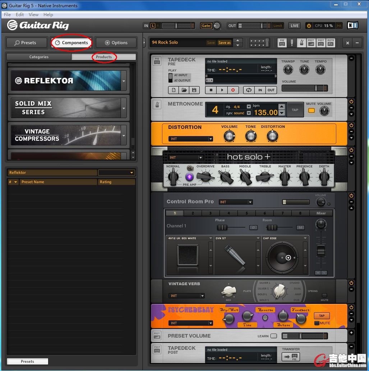
Task: Open the Distortion INIT preset dropdown
Action: click(191, 139)
